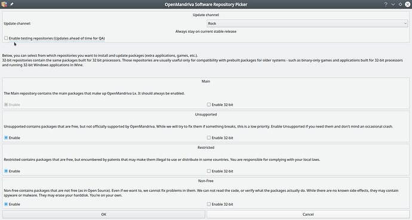Maximize the window with the diamond icon

pyautogui.click(x=401, y=4)
